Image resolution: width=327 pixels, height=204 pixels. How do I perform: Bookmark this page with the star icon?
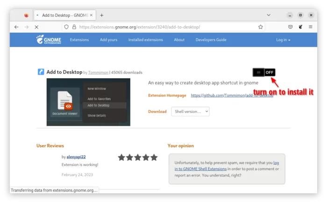[261, 27]
